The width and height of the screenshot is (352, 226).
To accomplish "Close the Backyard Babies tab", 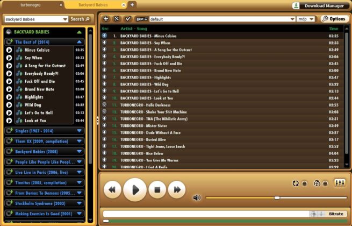I will [x=124, y=5].
